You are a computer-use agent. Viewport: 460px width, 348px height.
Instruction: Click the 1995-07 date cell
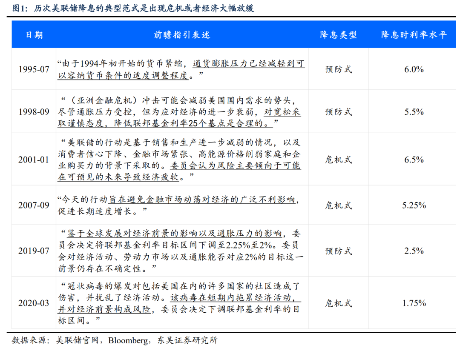point(34,69)
